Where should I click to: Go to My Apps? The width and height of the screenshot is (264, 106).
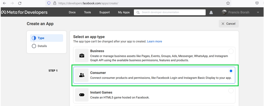(x=124, y=12)
